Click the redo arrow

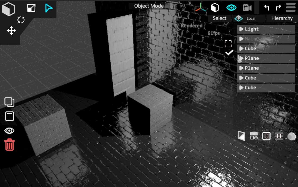(278, 8)
